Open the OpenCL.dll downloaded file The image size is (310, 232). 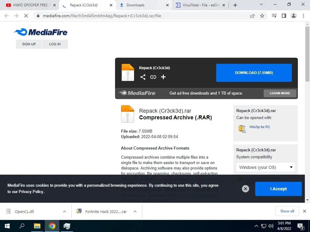[x=25, y=211]
